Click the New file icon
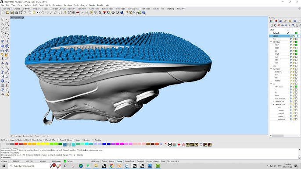 point(3,12)
